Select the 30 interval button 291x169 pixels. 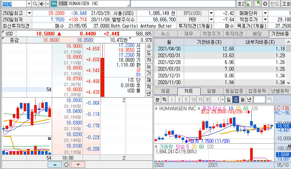207,99
